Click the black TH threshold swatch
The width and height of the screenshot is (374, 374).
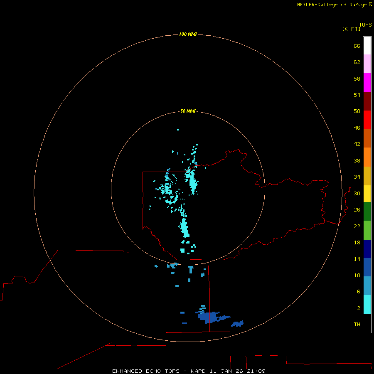(367, 323)
